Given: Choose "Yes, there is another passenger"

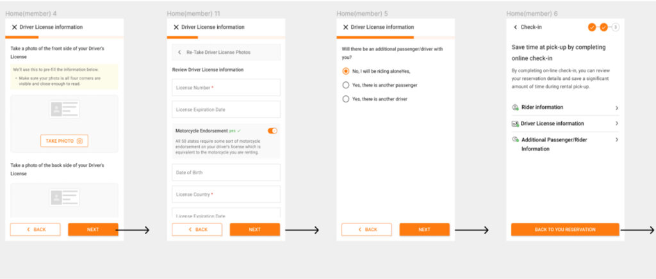Looking at the screenshot, I should click(346, 85).
